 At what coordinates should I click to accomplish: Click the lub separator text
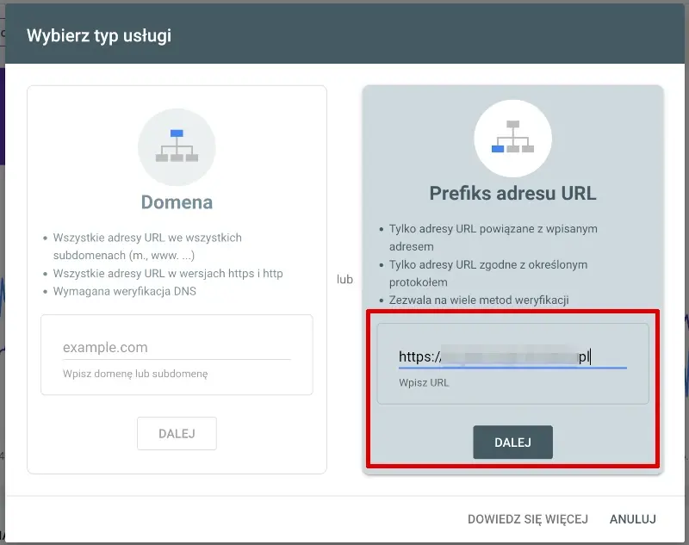click(344, 279)
